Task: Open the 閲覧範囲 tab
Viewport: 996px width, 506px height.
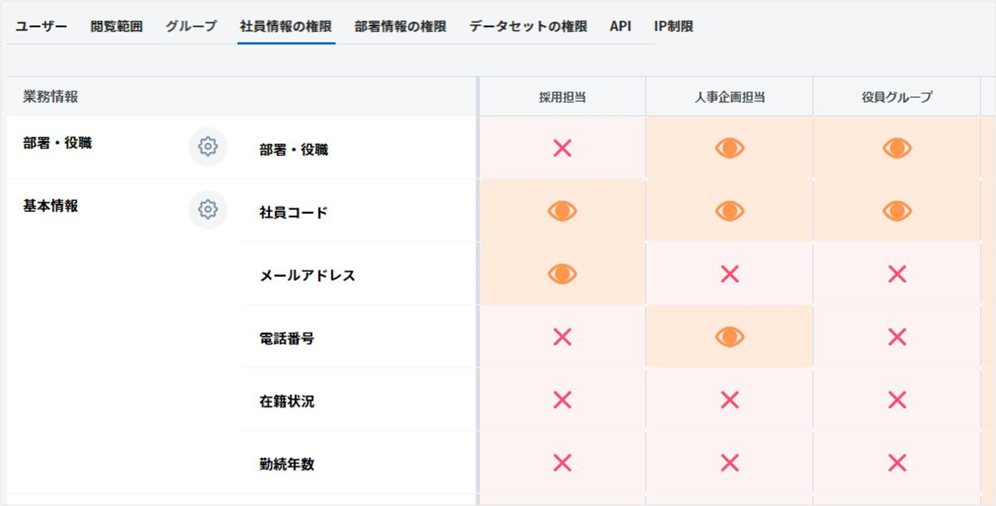Action: (x=116, y=26)
